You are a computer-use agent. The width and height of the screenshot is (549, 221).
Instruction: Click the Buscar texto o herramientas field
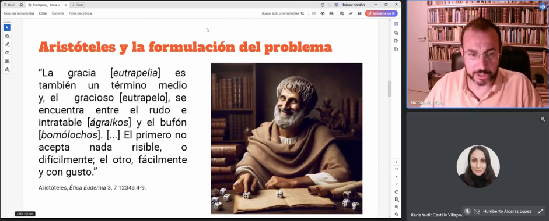pos(280,13)
